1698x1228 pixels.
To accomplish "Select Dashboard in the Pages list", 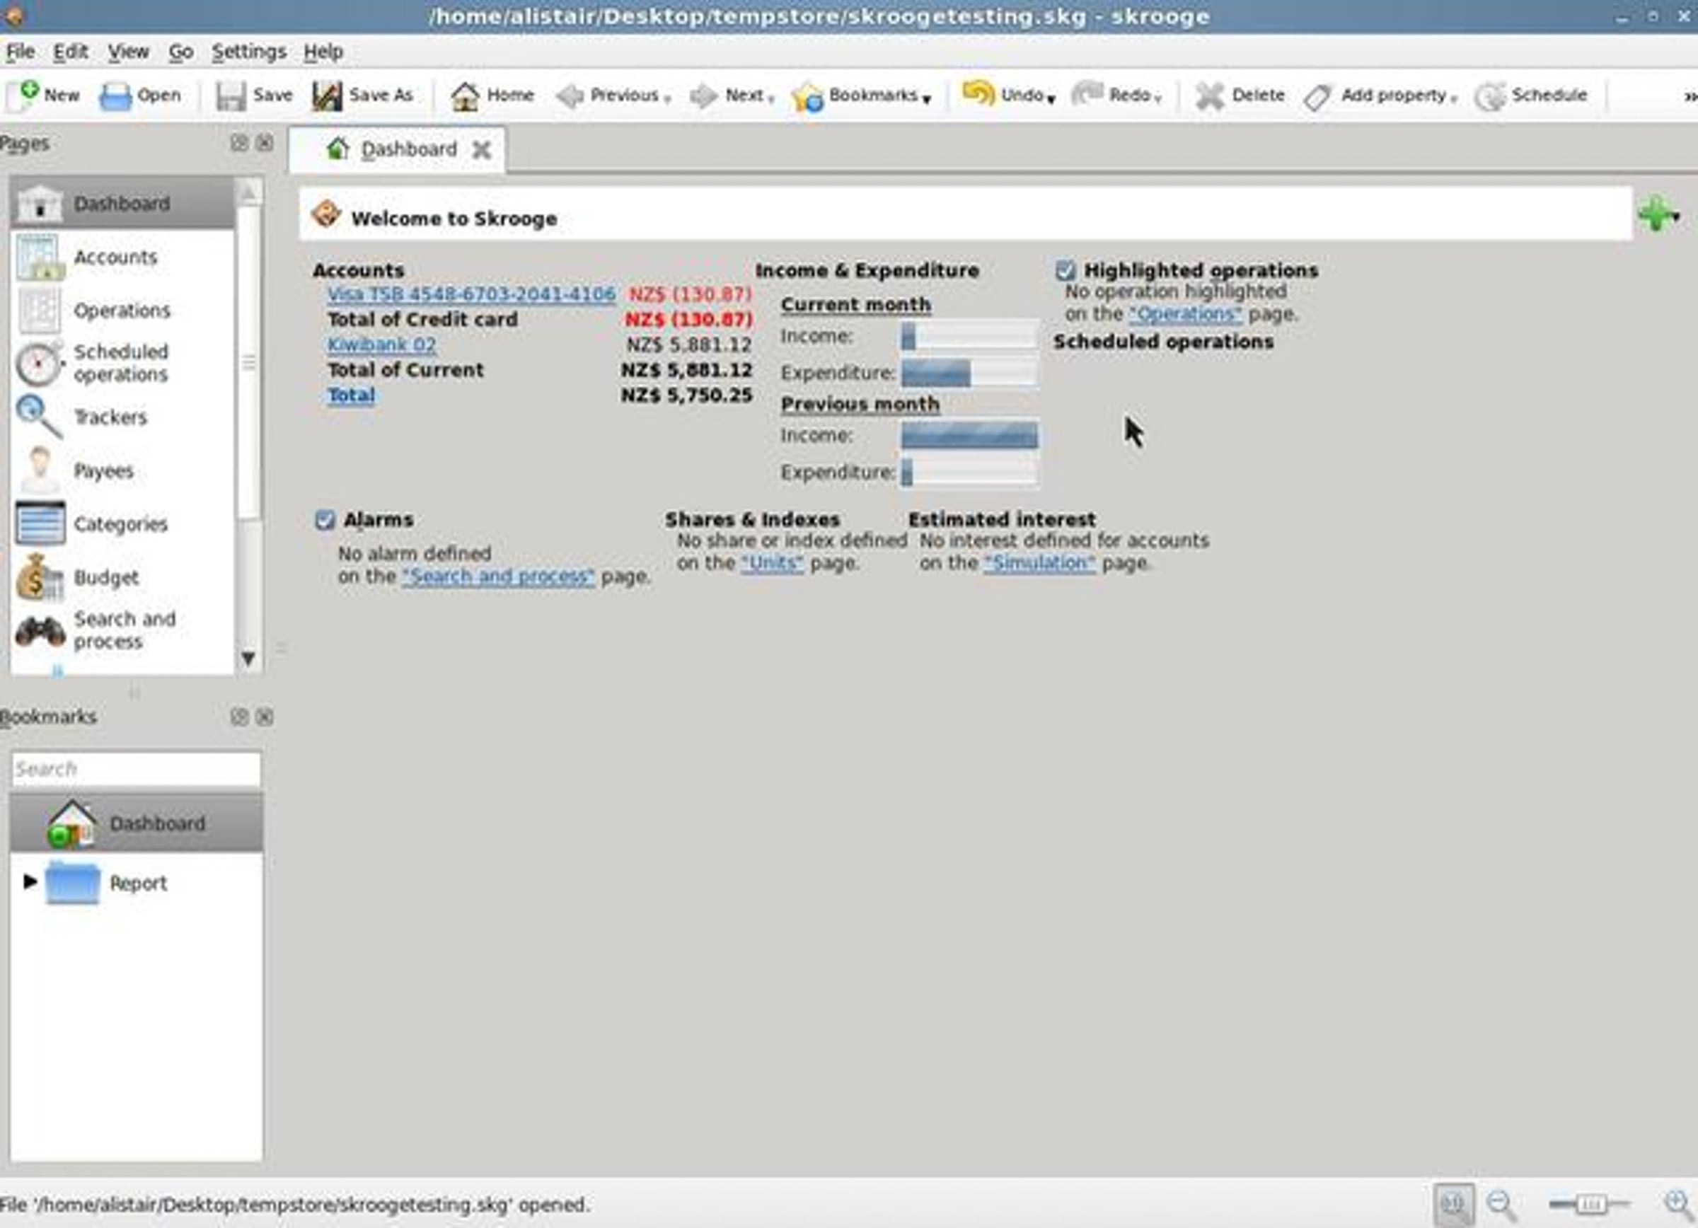I will [x=122, y=204].
